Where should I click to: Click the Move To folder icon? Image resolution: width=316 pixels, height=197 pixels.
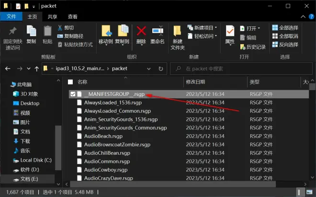tap(106, 32)
